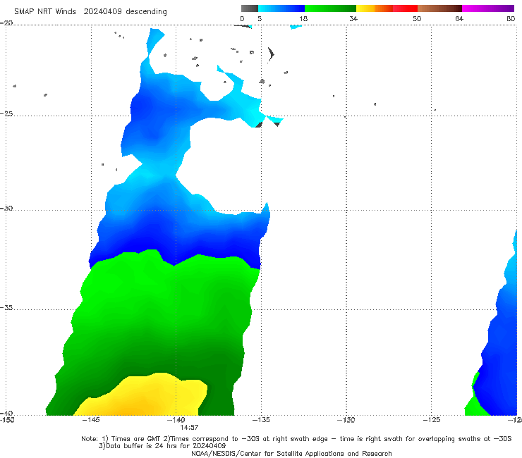Viewport: 522px width, 458px height.
Task: Click the swath time label '14:57'
Action: pyautogui.click(x=189, y=428)
